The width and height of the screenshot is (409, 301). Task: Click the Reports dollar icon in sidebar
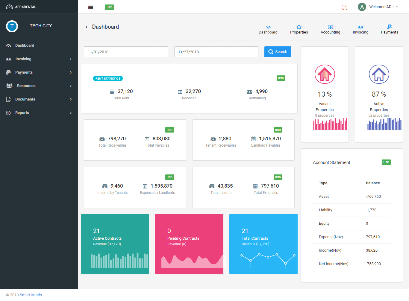pos(8,113)
